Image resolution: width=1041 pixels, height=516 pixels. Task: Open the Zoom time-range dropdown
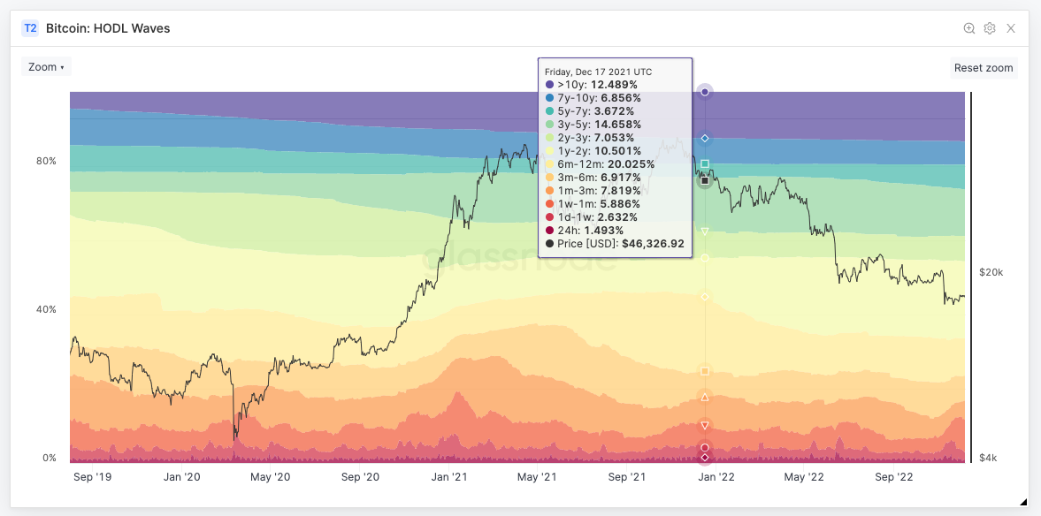[x=46, y=66]
